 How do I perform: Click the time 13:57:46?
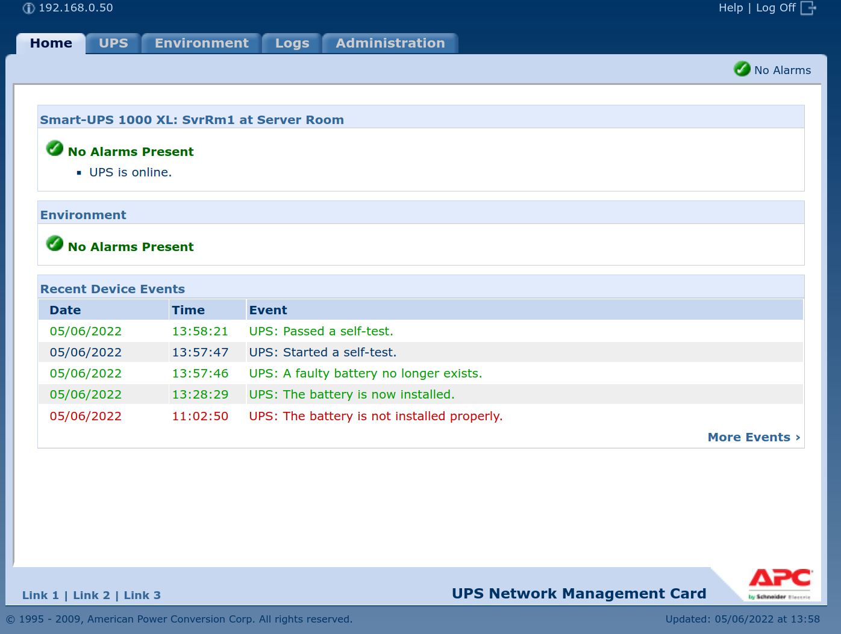(200, 373)
